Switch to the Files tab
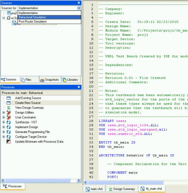Screen dimensions: 188x193 coord(29,80)
